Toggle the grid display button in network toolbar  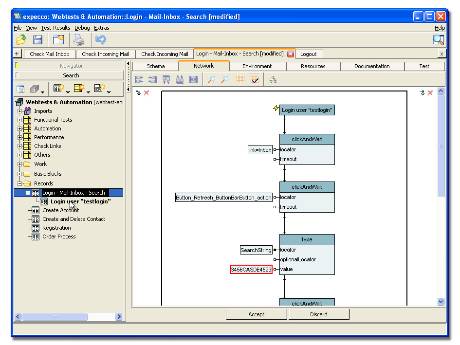pos(240,80)
